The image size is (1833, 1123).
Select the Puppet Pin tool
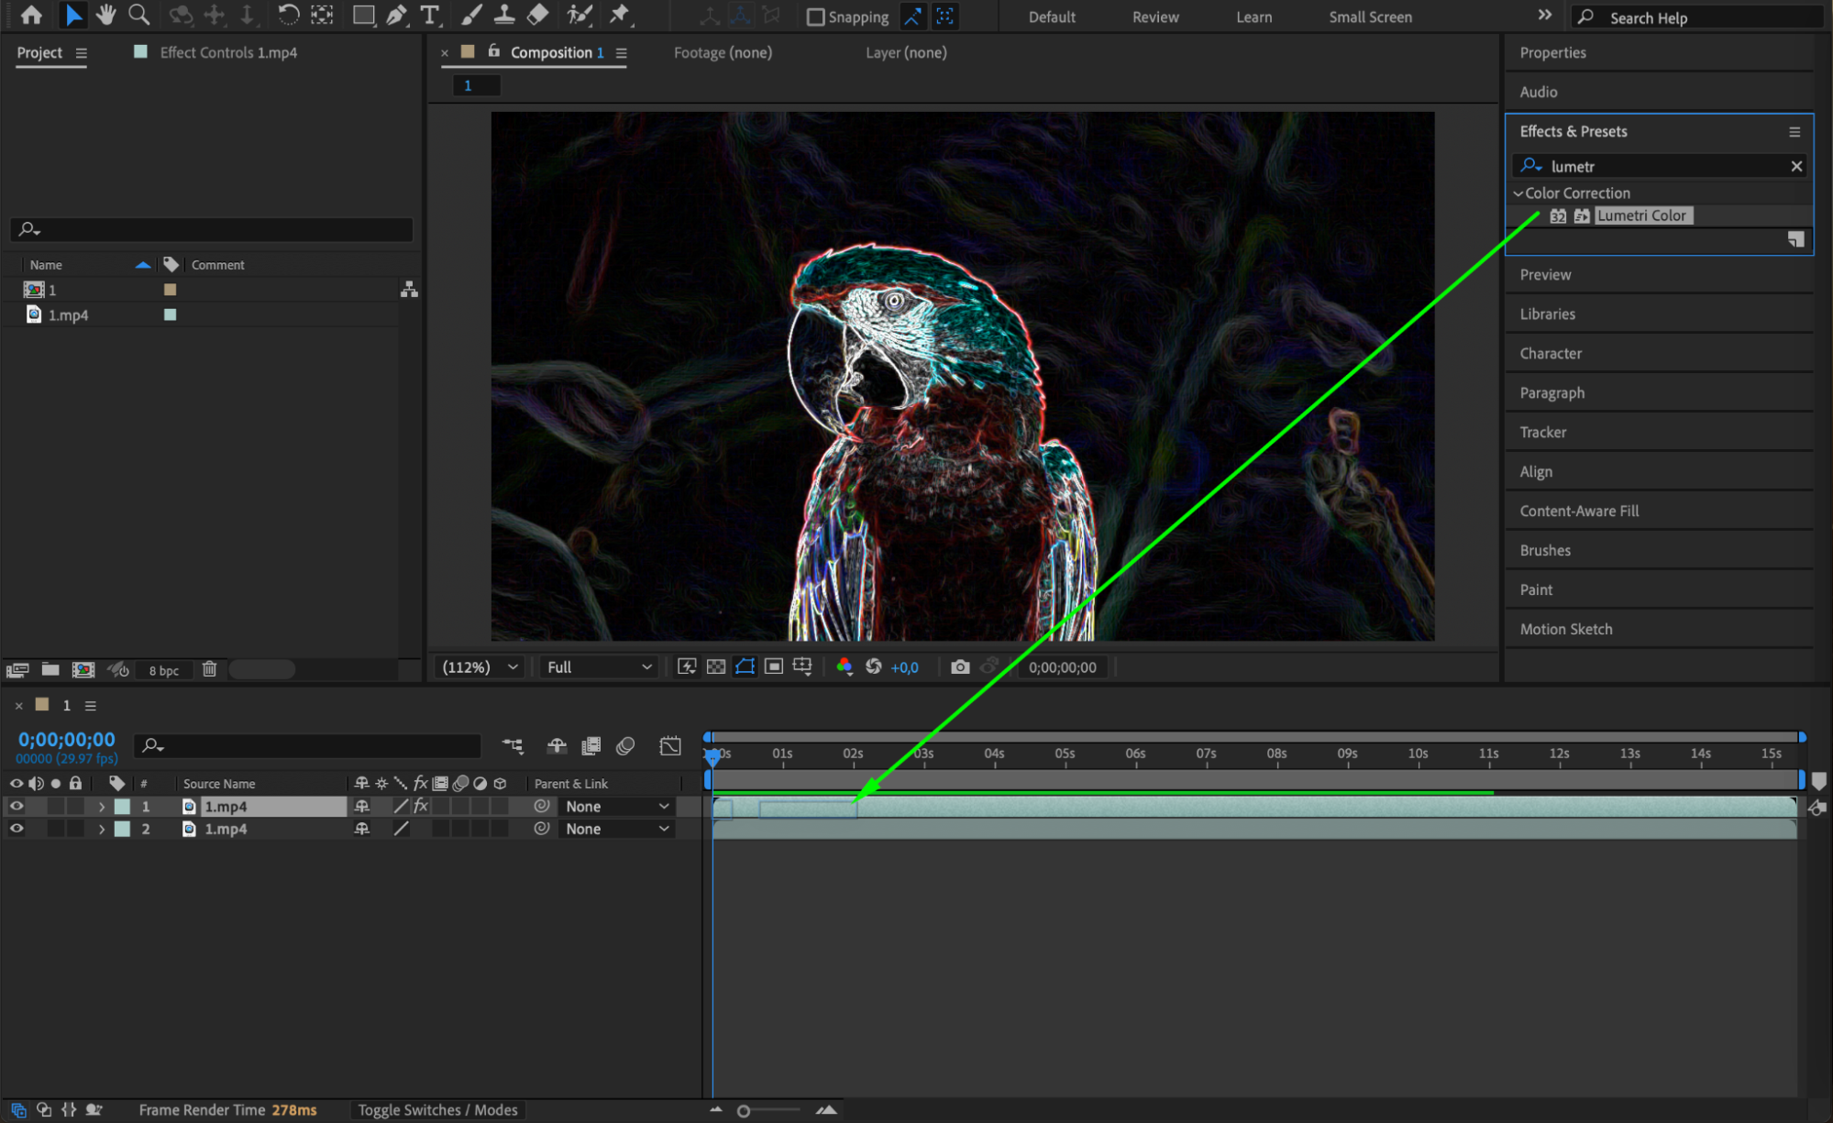620,15
